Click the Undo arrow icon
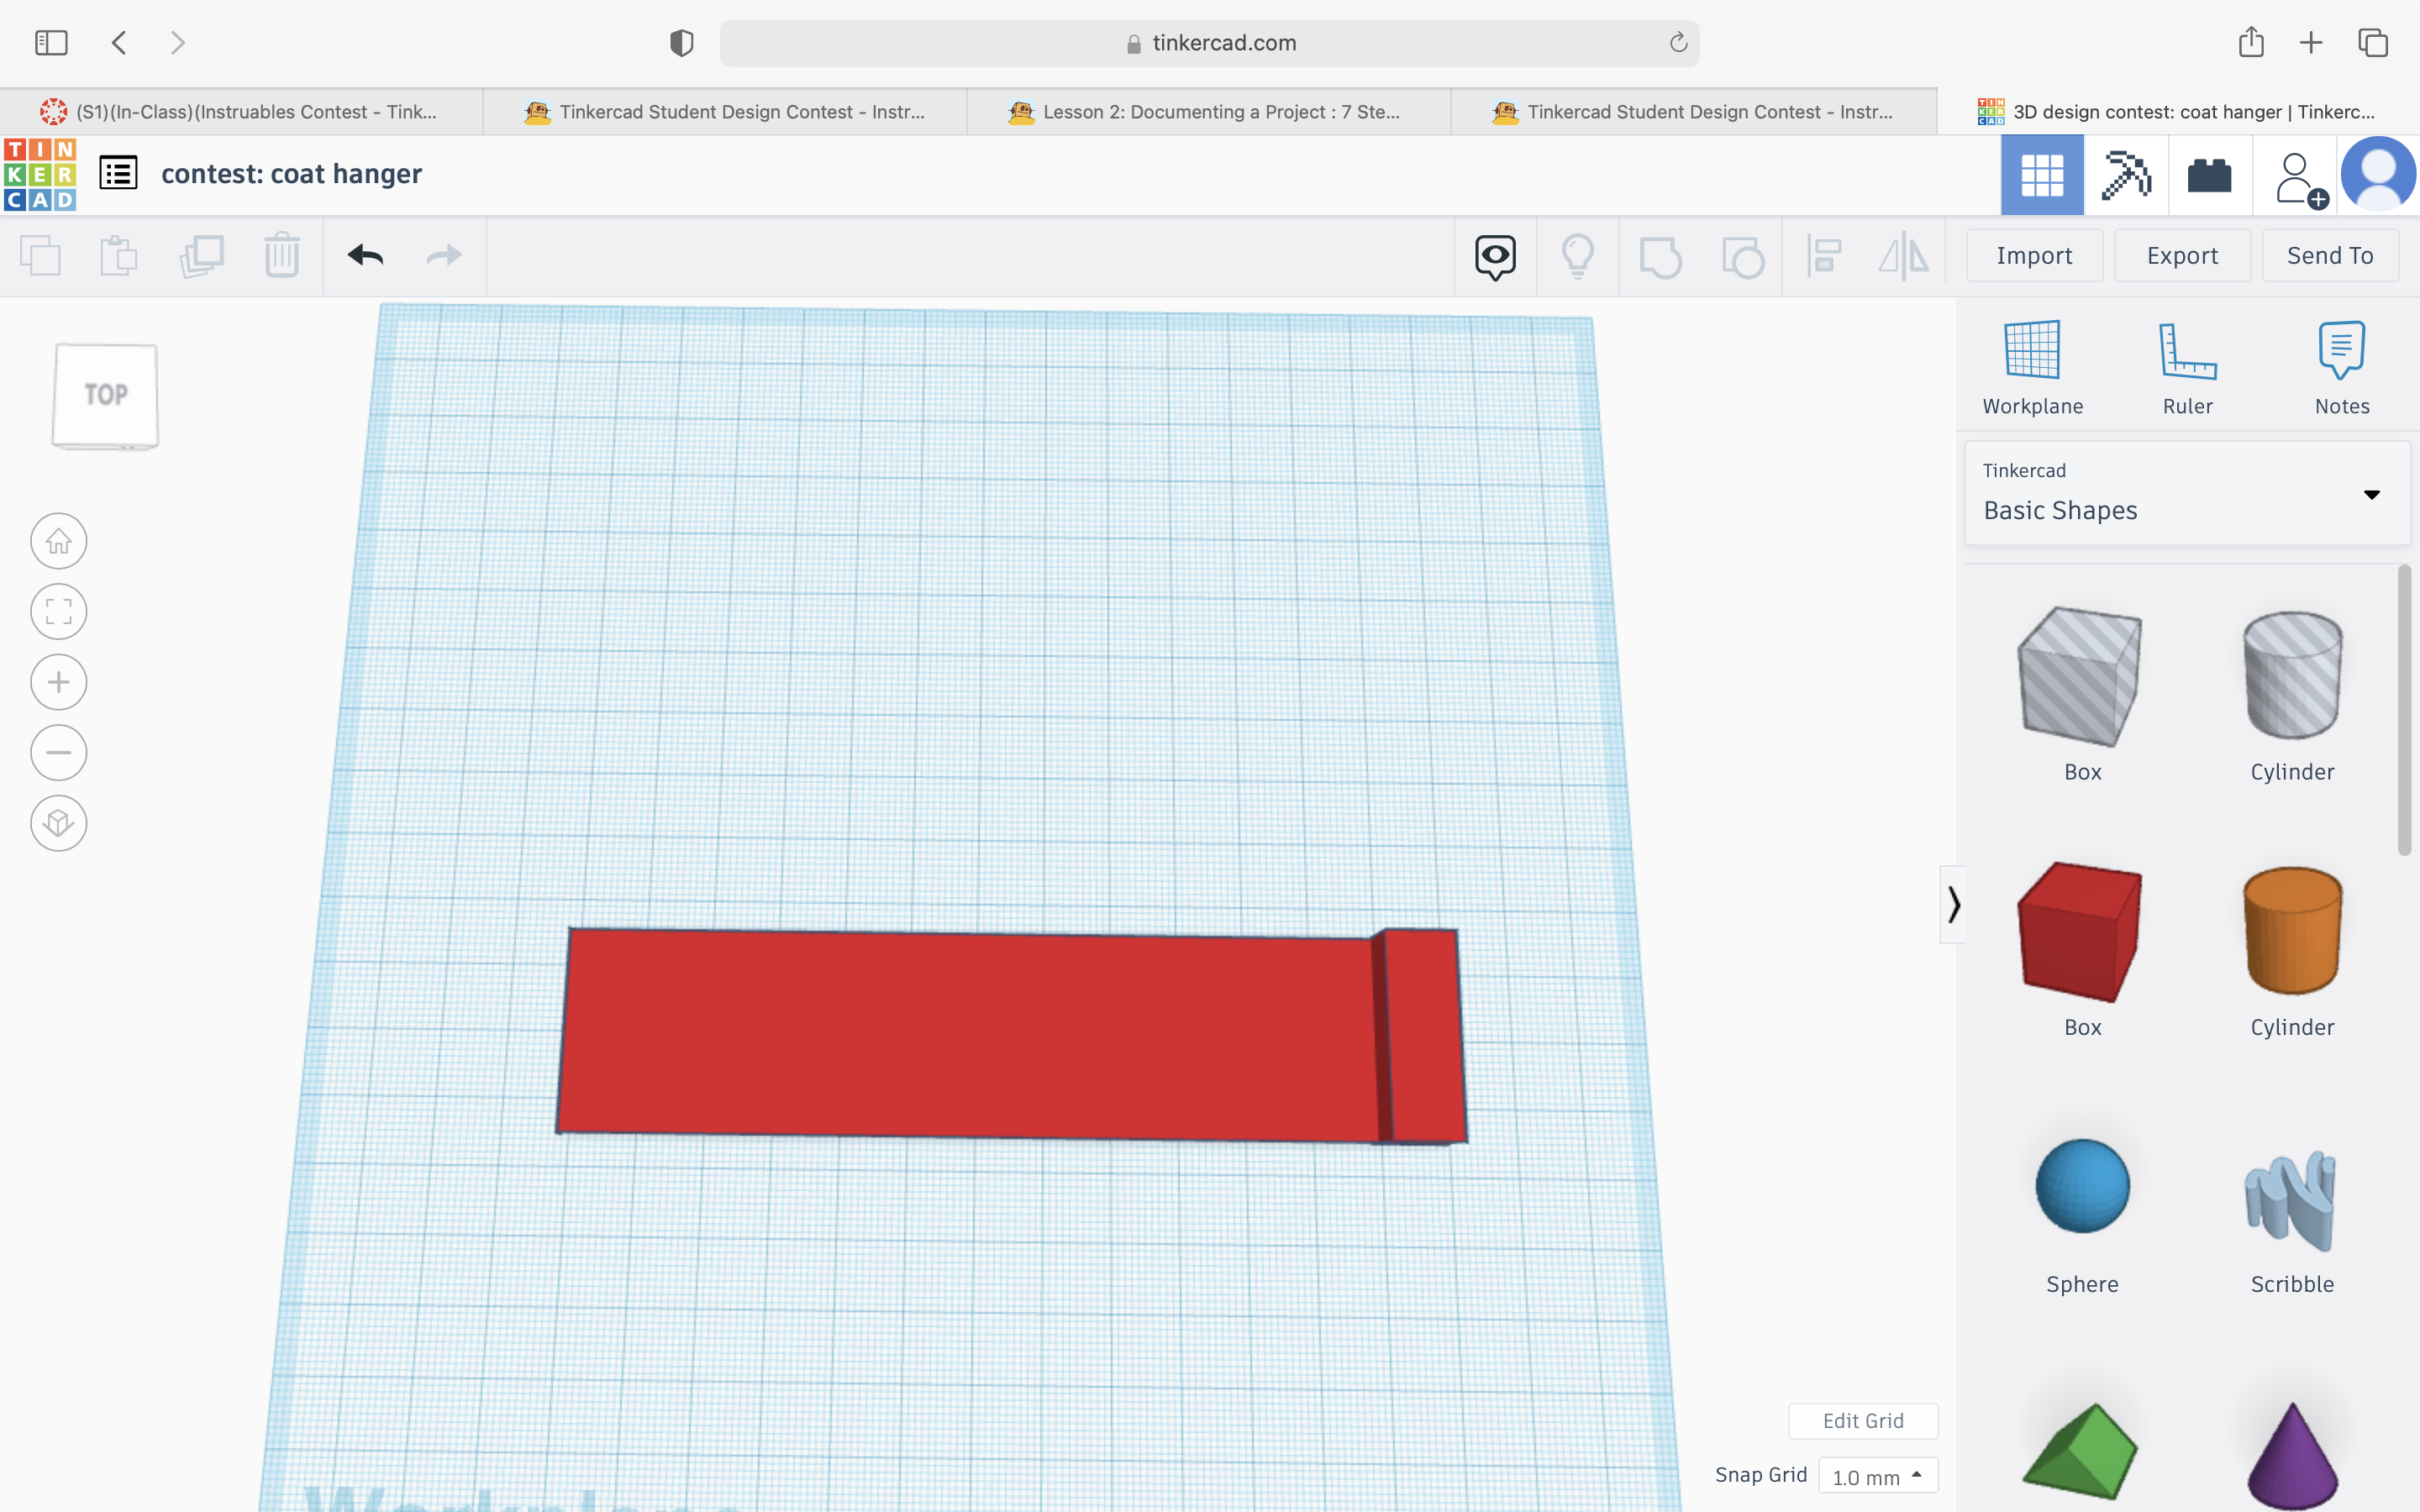The width and height of the screenshot is (2420, 1512). point(364,255)
